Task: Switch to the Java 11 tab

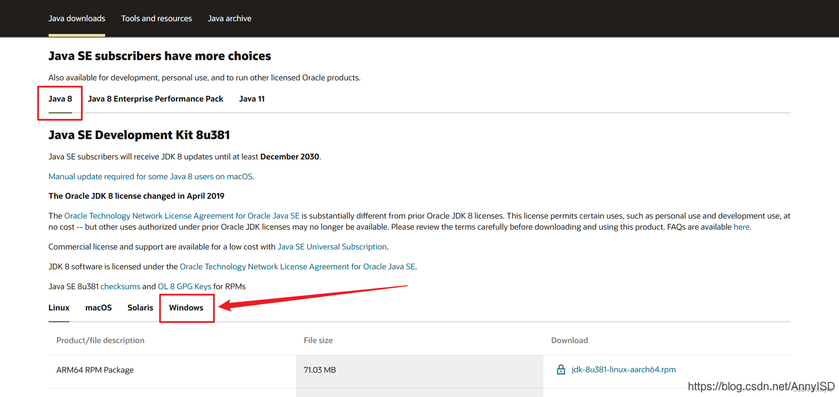Action: [252, 99]
